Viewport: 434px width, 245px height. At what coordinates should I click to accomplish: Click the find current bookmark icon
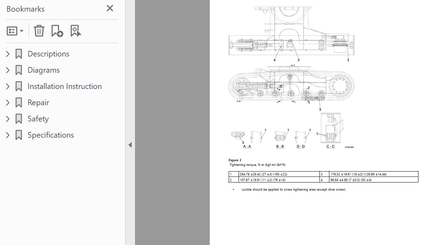[x=75, y=31]
